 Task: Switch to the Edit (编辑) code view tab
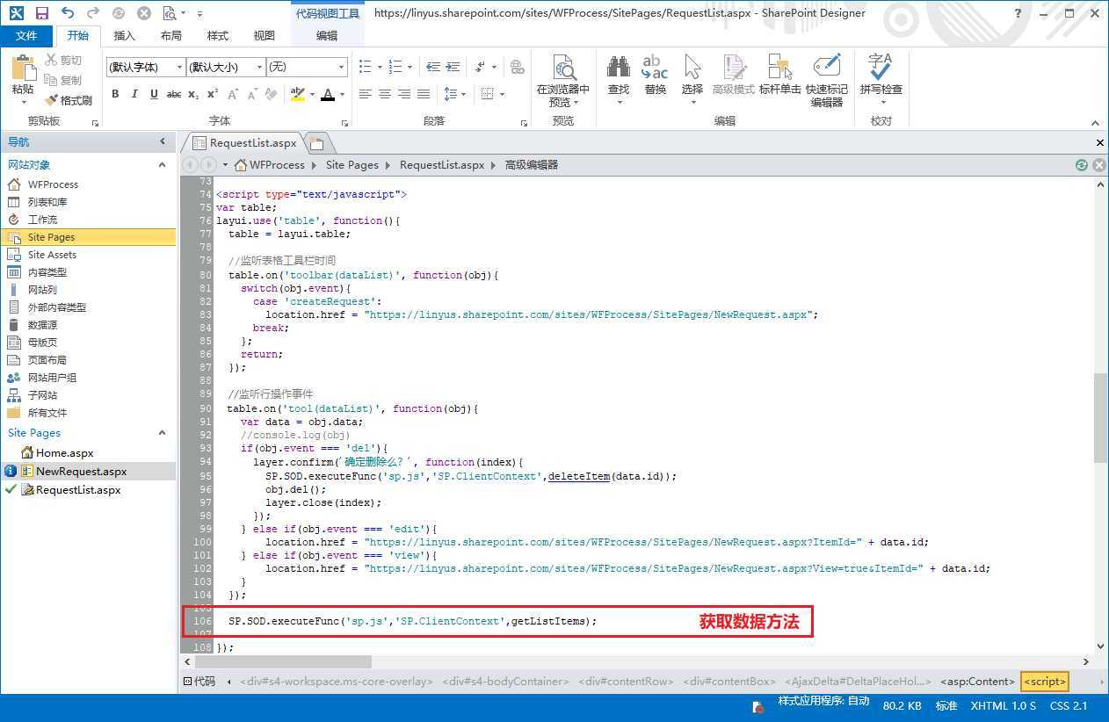(x=327, y=36)
